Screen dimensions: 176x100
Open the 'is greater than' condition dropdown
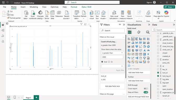click(113, 53)
